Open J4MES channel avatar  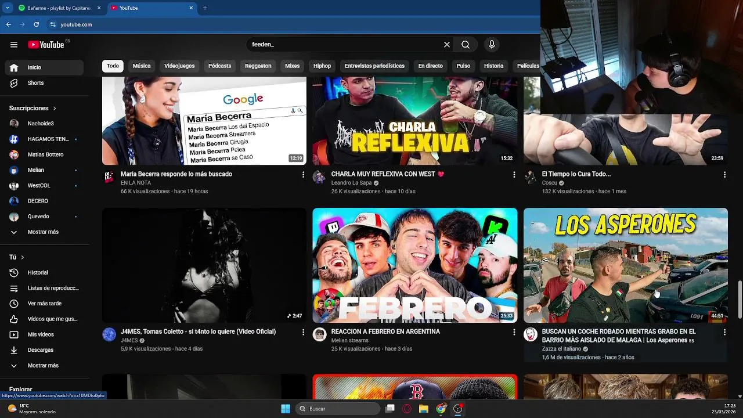pos(109,334)
